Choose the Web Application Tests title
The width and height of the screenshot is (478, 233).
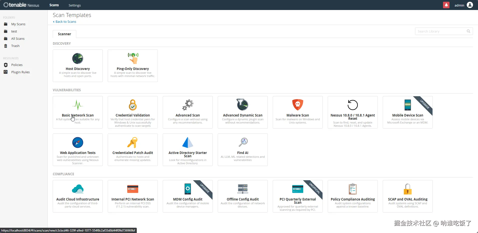click(78, 153)
